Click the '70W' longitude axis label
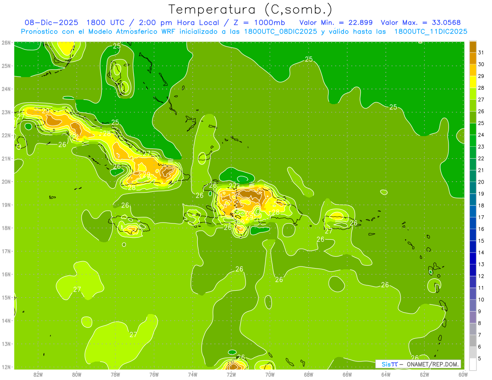The height and width of the screenshot is (380, 492). point(270,374)
